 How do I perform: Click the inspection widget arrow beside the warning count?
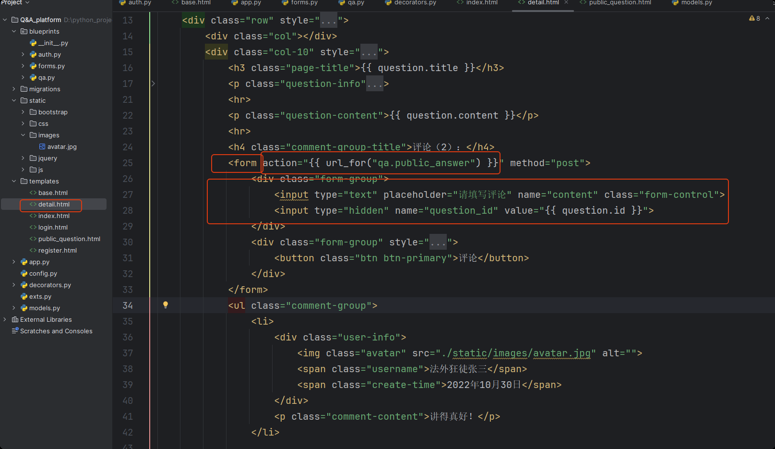point(767,18)
